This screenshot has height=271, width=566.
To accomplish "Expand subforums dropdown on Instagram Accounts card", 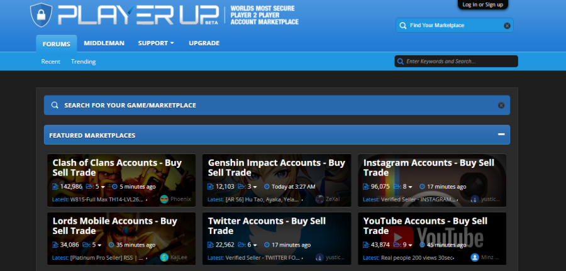I will [x=411, y=187].
